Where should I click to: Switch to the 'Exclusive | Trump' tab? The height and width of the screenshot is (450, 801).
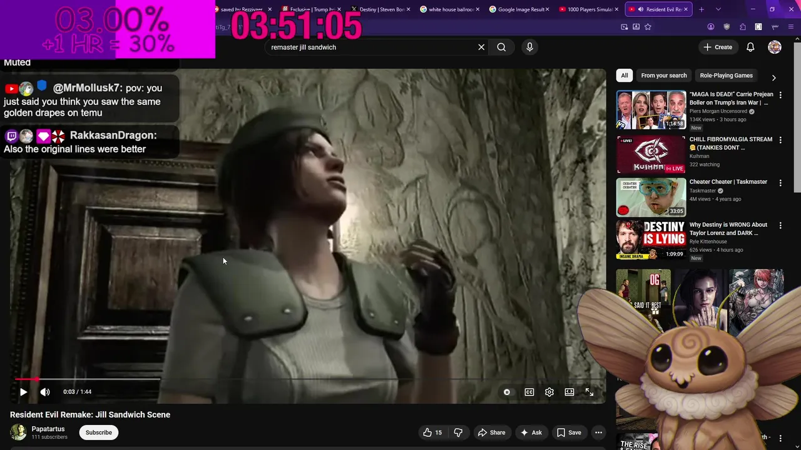(310, 9)
